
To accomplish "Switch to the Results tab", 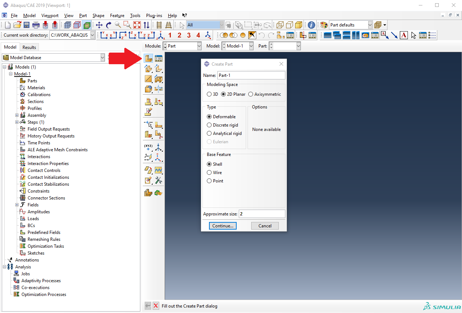I will pyautogui.click(x=29, y=47).
